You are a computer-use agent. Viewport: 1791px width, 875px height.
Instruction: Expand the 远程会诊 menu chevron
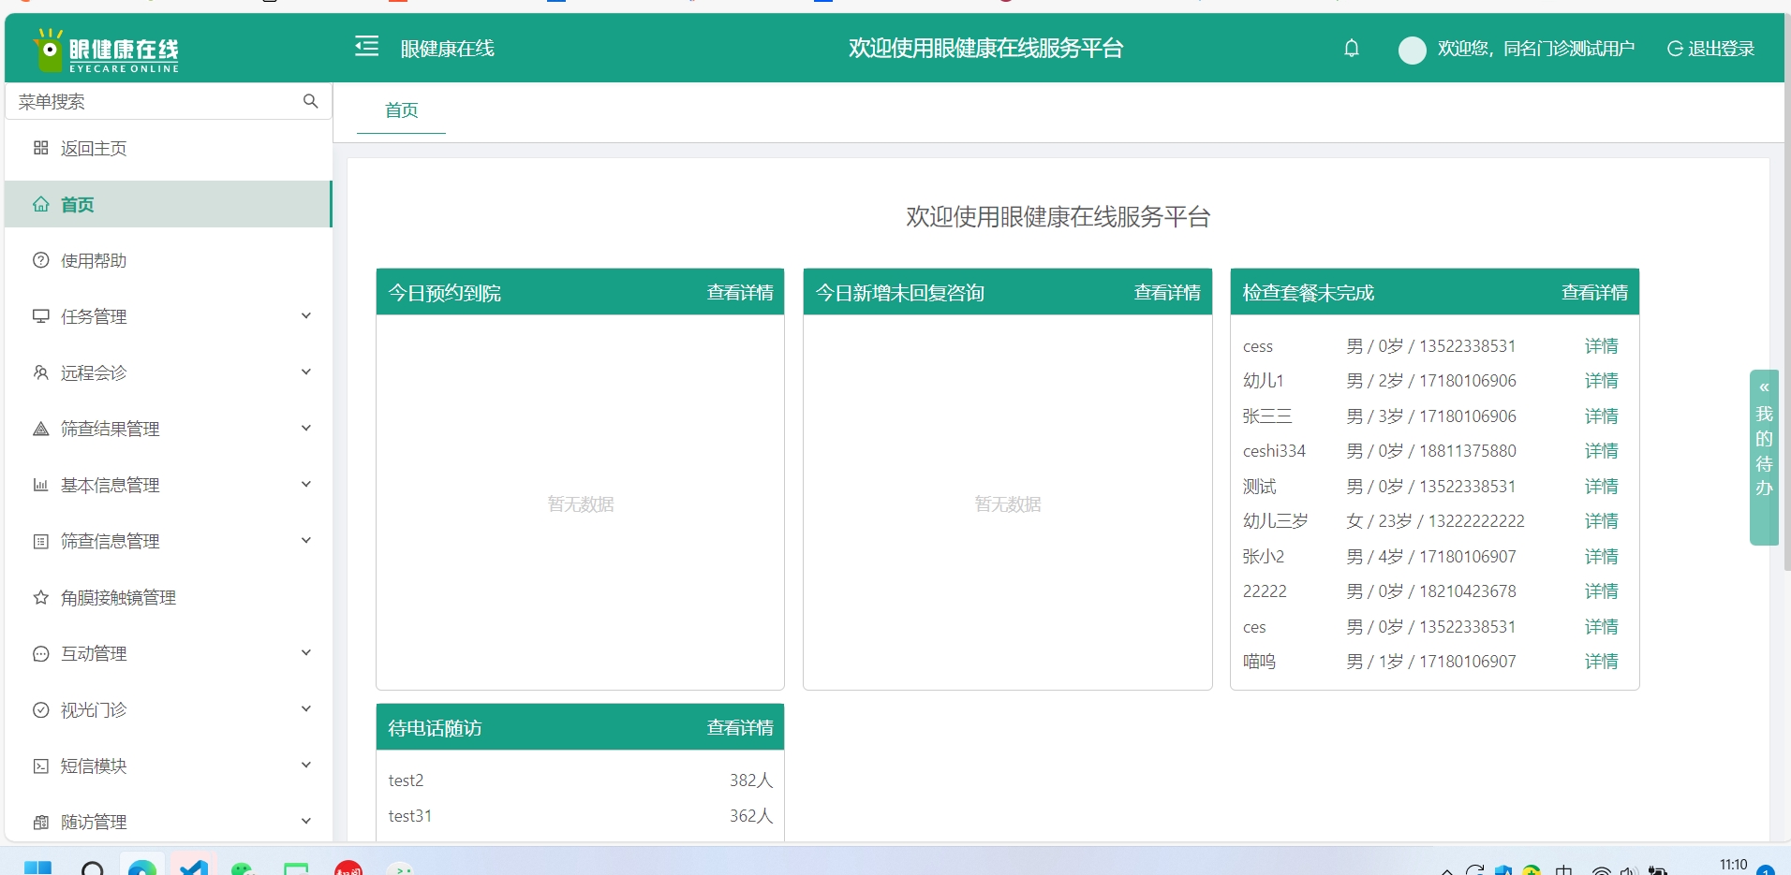click(305, 372)
